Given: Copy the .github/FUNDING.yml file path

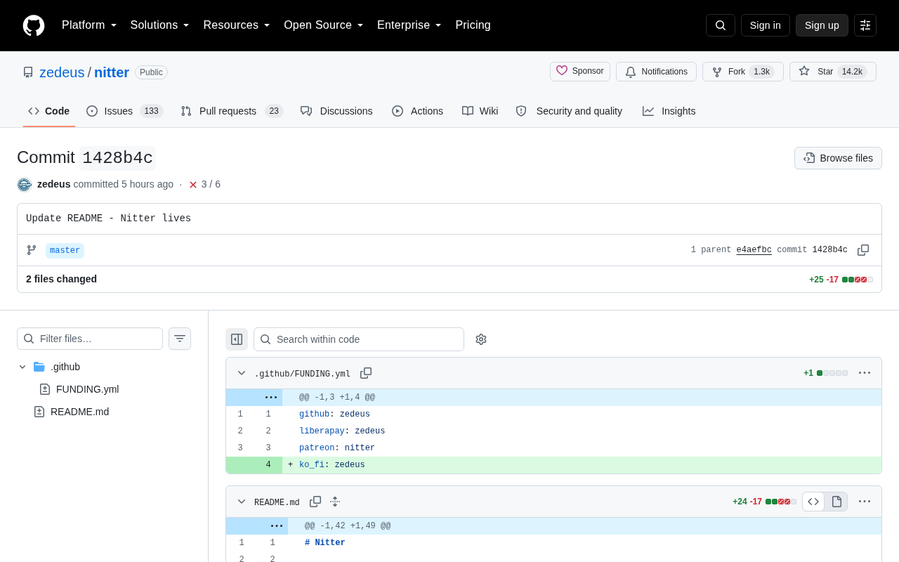Looking at the screenshot, I should click(x=366, y=373).
